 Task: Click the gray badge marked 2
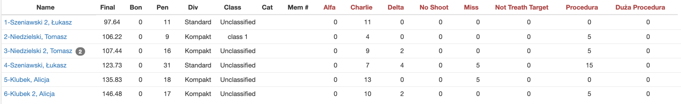80,52
